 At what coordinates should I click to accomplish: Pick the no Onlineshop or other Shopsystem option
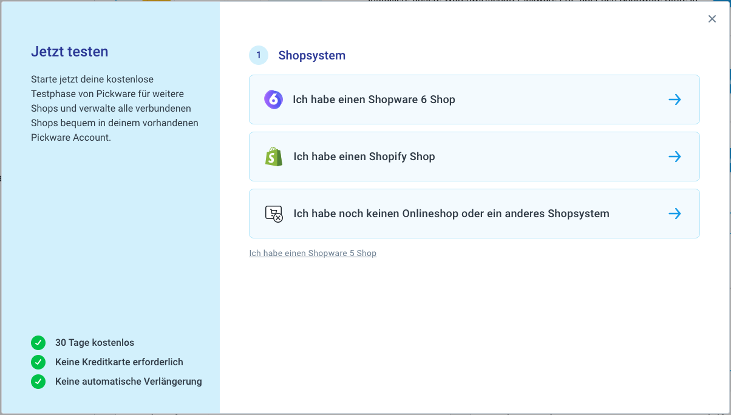click(451, 214)
